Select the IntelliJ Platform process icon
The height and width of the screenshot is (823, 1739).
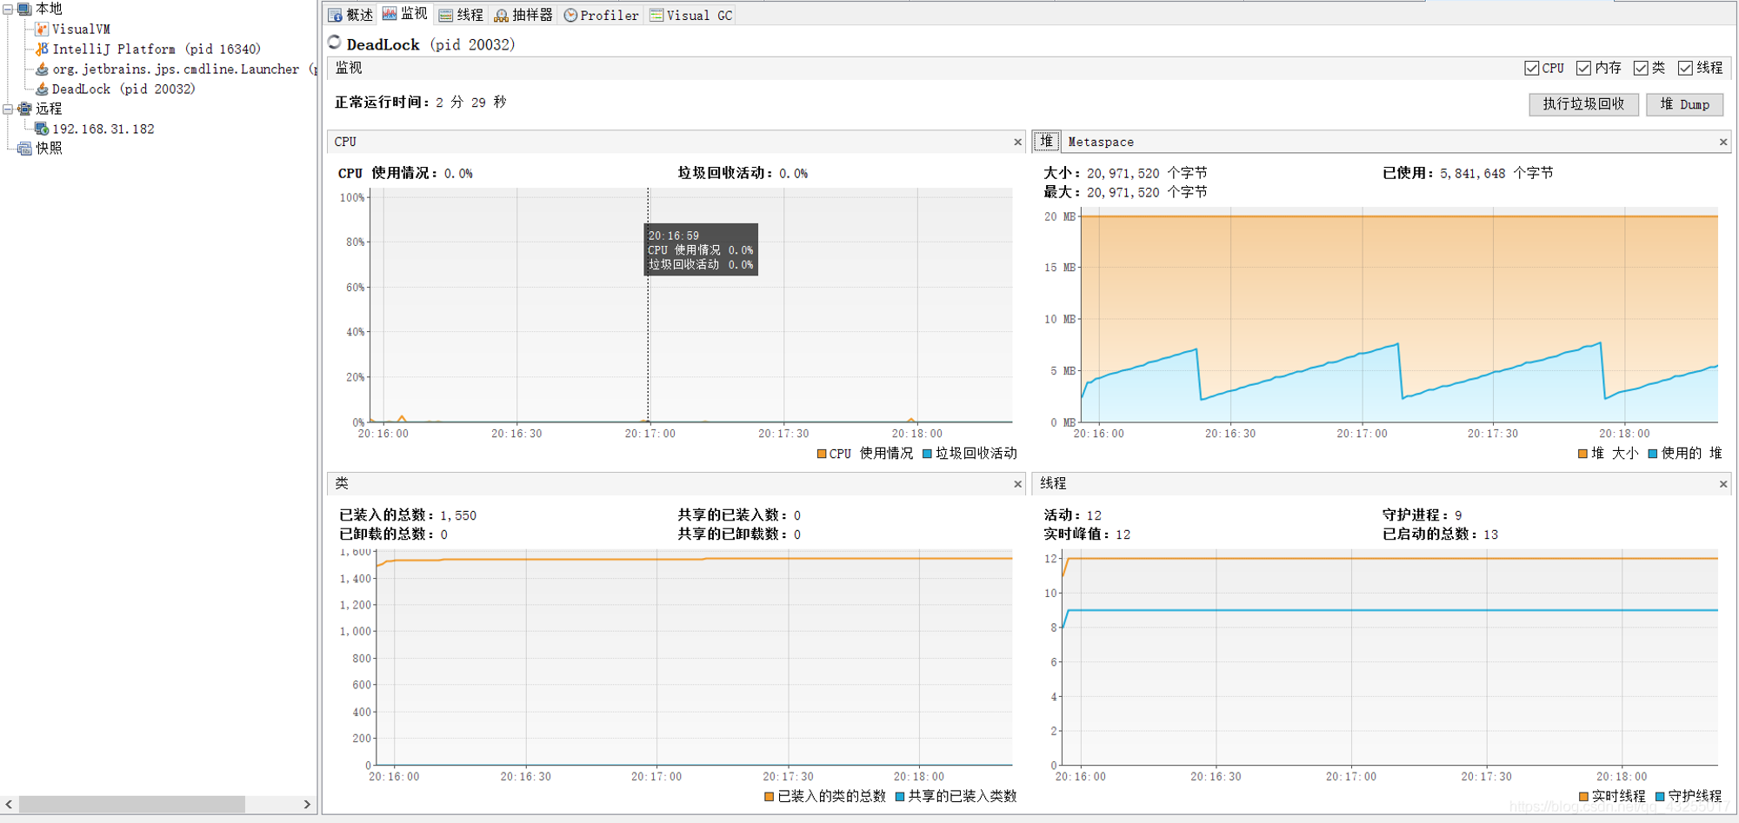click(x=42, y=49)
